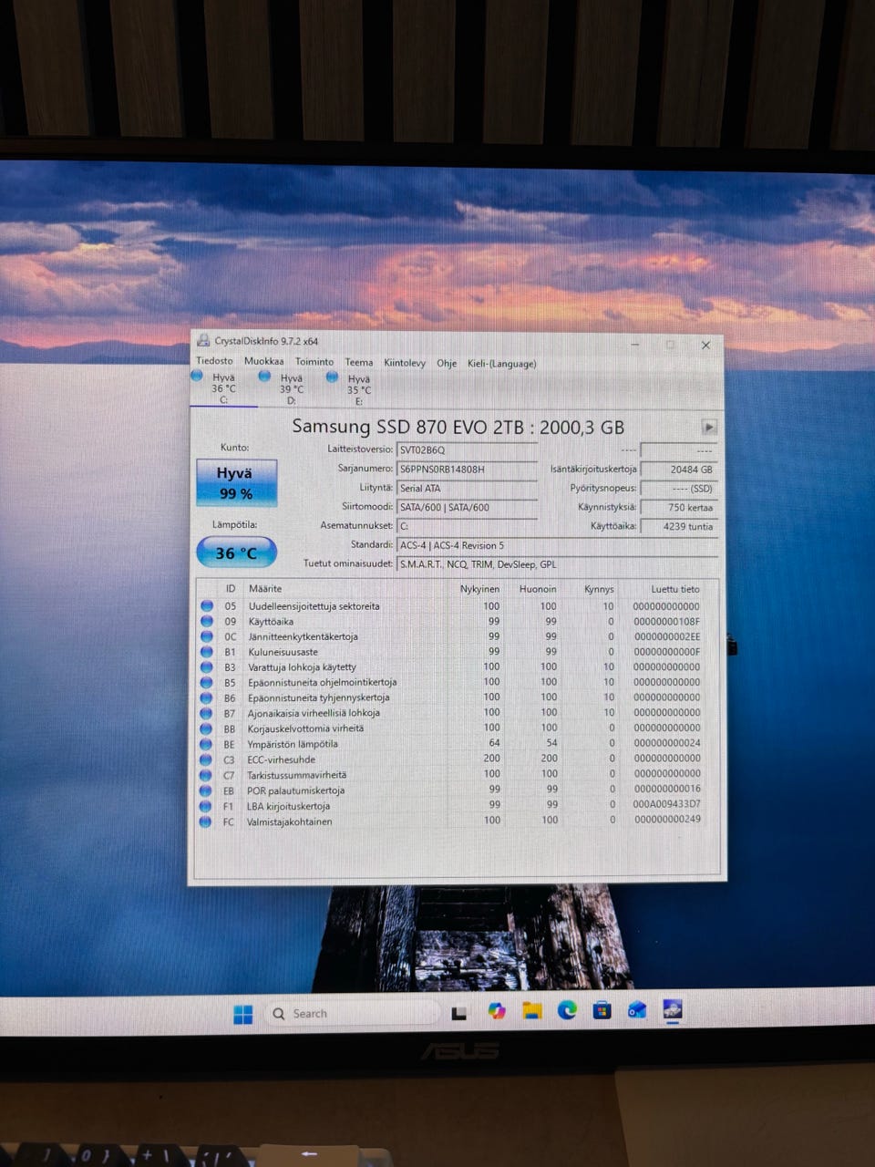Click the Luettu tieto column header

tap(675, 589)
